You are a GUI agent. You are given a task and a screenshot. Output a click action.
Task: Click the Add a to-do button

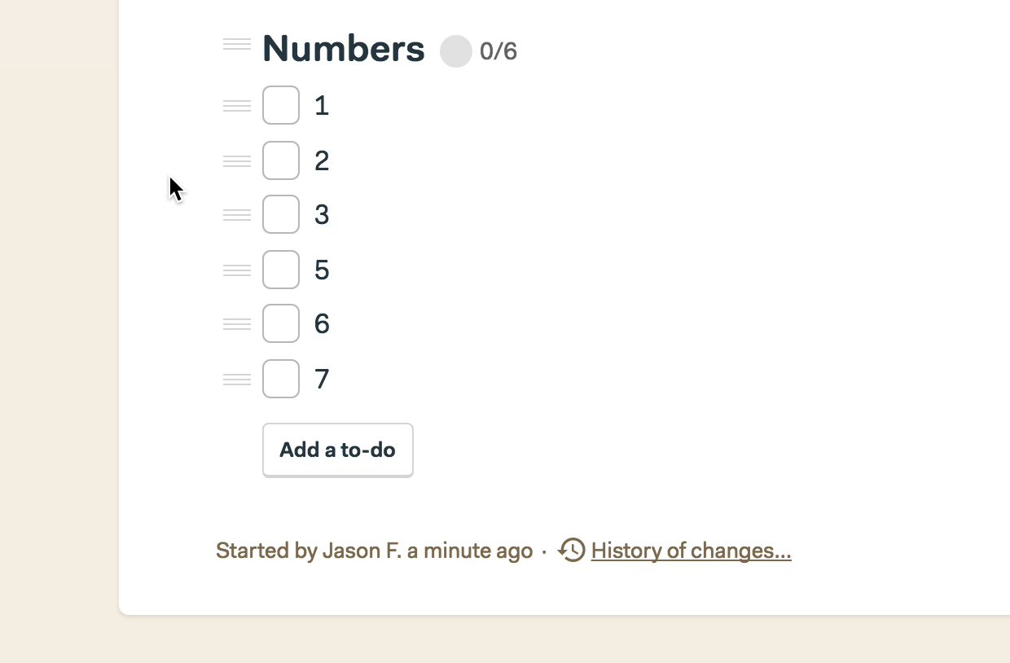(x=338, y=450)
